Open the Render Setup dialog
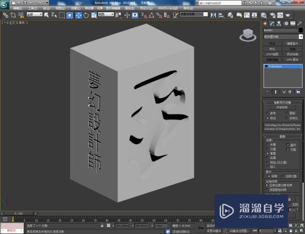The height and width of the screenshot is (234, 305). pos(273,15)
